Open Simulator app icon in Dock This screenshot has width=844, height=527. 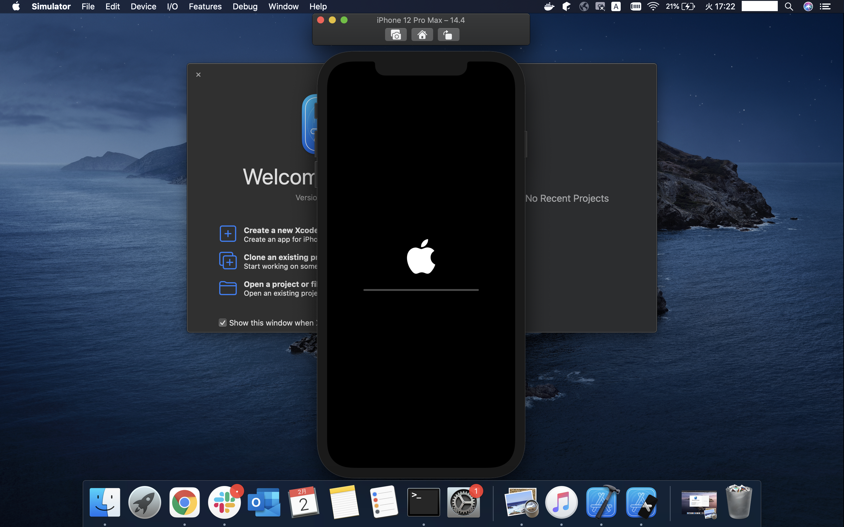[x=641, y=502]
